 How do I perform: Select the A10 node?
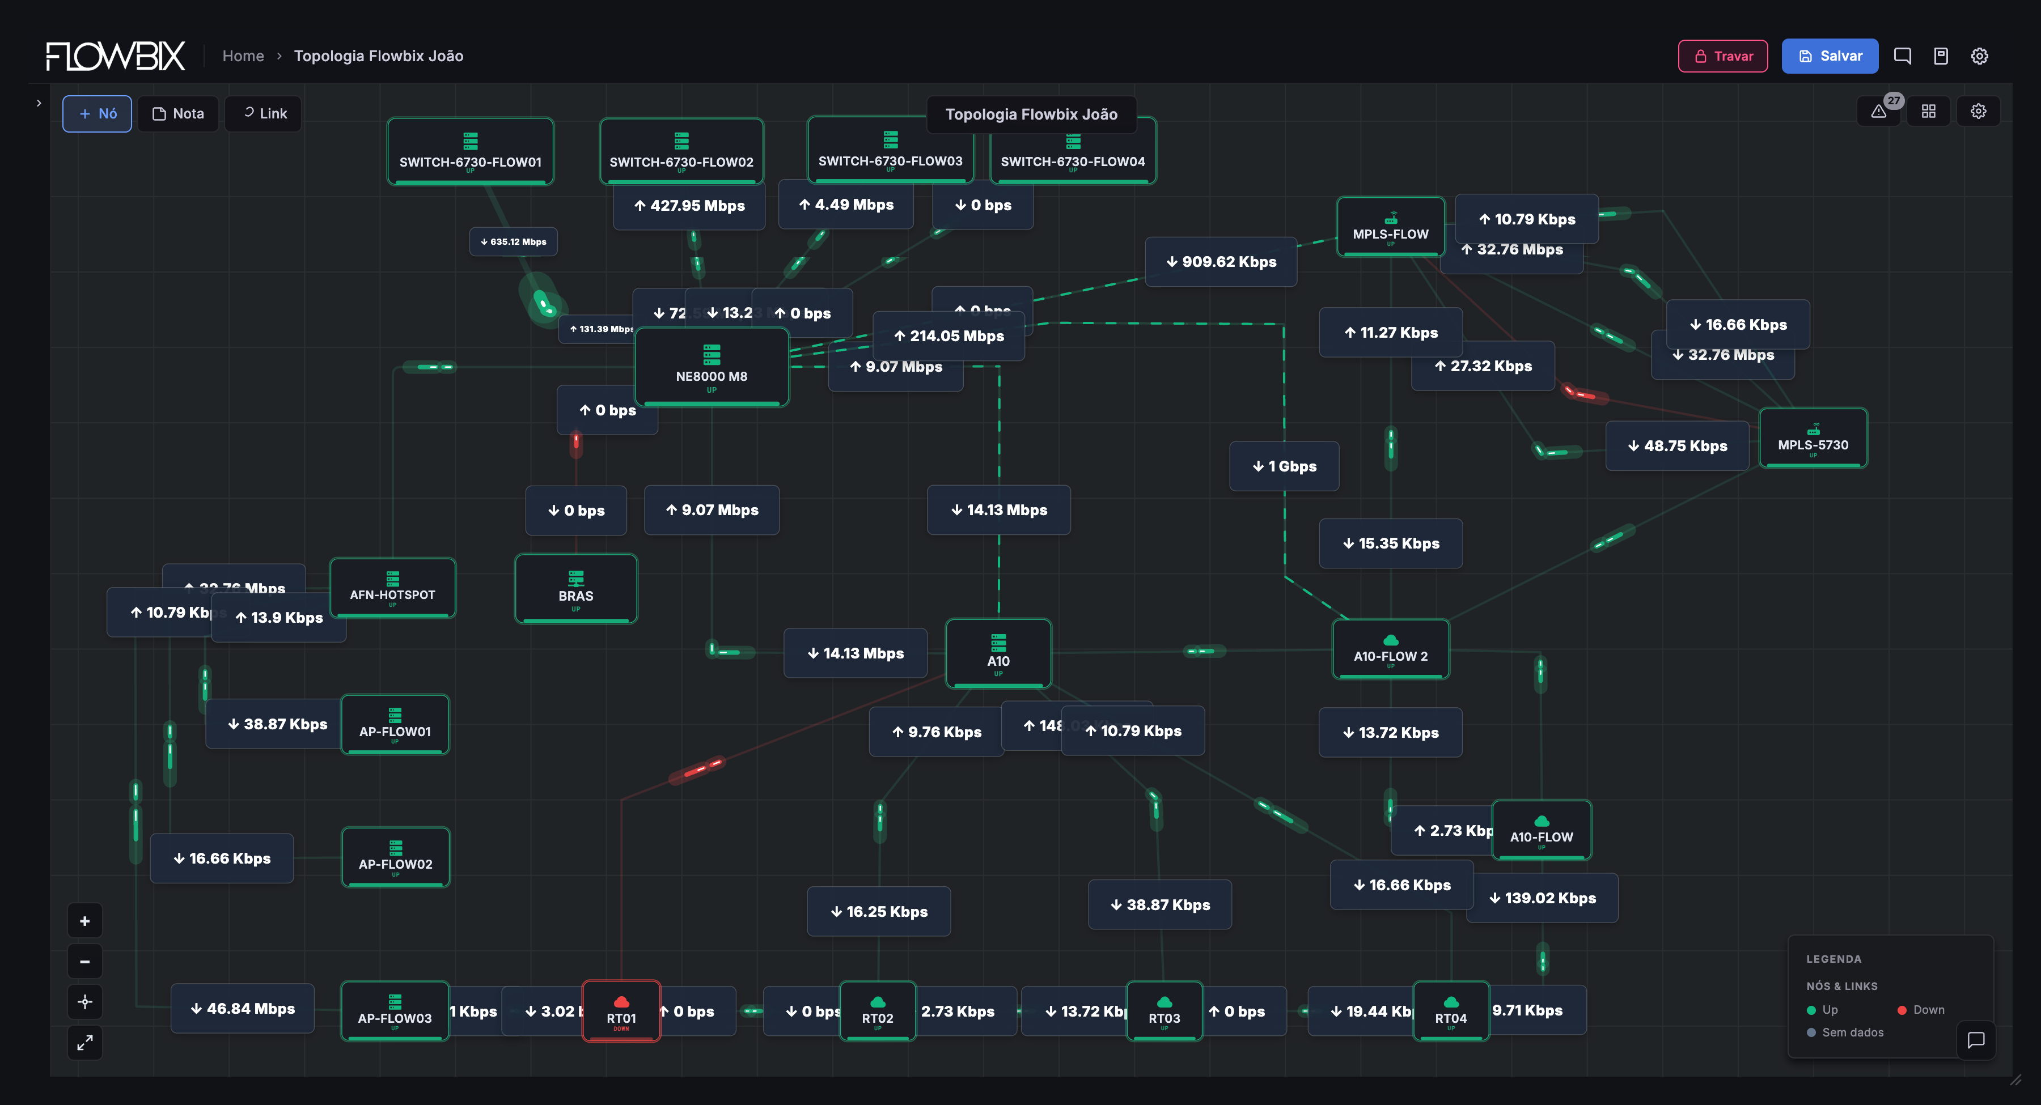[998, 654]
